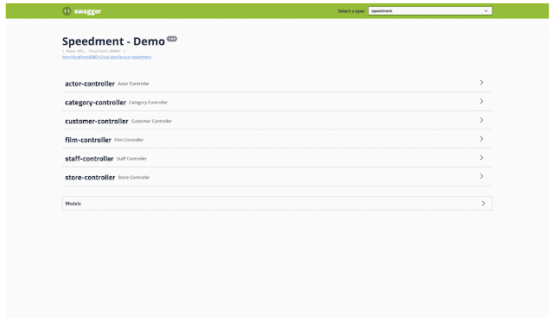553x321 pixels.
Task: Expand the Models section chevron
Action: [483, 204]
